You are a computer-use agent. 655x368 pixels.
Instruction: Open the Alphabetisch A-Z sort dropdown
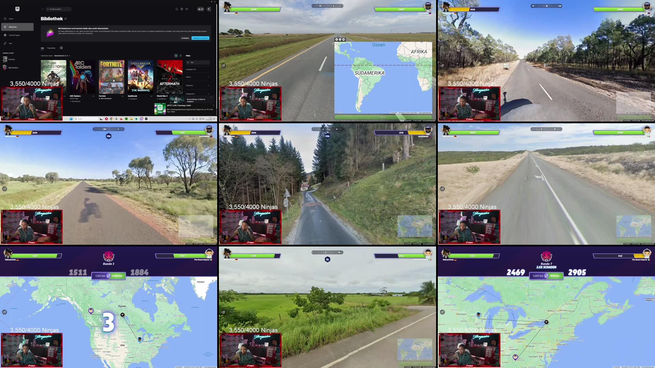tap(62, 55)
